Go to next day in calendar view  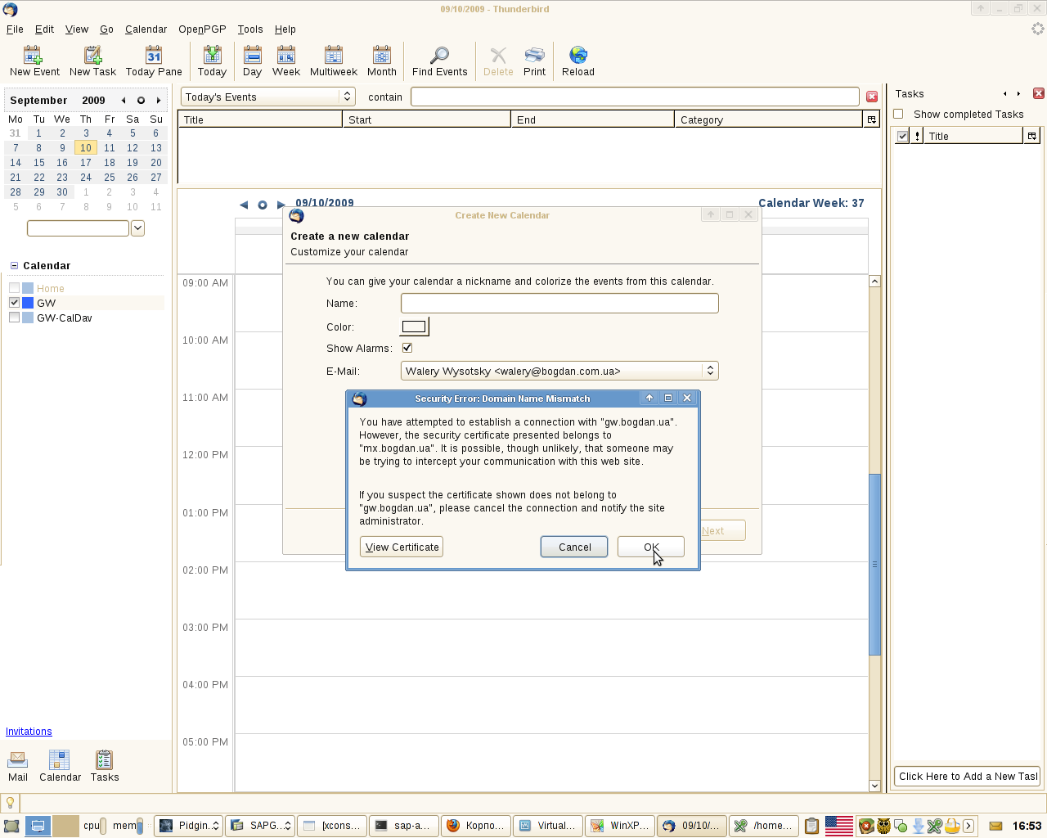pyautogui.click(x=281, y=205)
